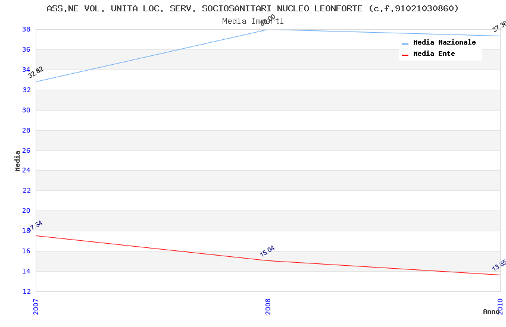Click the y-axis value 32
Viewport: 506px width, 327px height.
coord(26,90)
